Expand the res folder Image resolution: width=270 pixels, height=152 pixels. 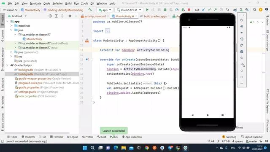11,57
